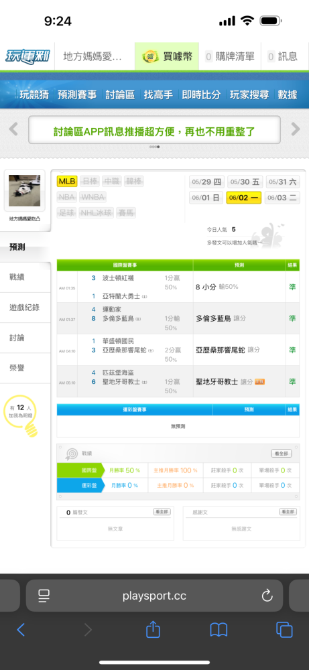Go back in Safari

pyautogui.click(x=21, y=629)
